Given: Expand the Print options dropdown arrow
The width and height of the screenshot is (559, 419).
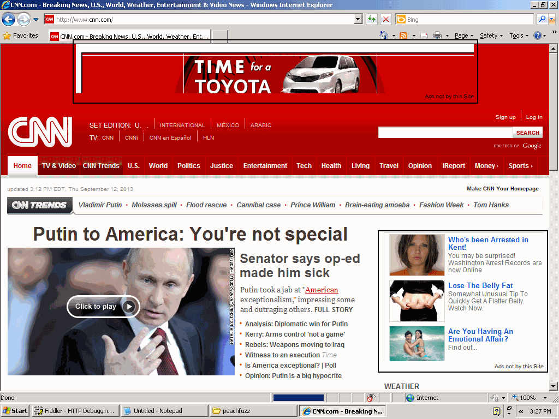Looking at the screenshot, I should pyautogui.click(x=447, y=35).
